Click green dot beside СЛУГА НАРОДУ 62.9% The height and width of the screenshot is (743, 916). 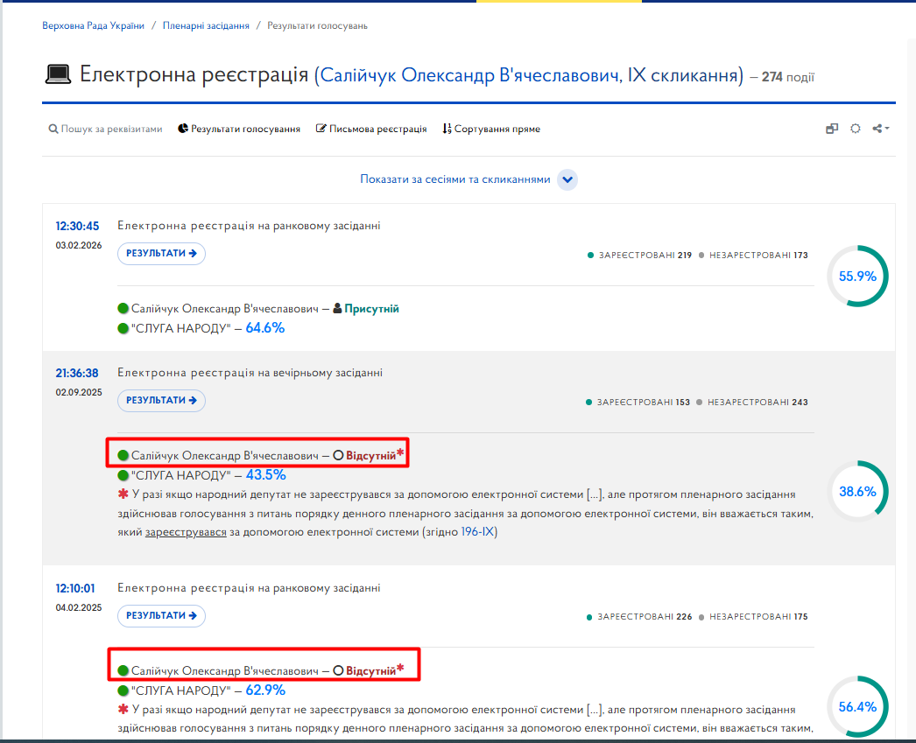123,690
